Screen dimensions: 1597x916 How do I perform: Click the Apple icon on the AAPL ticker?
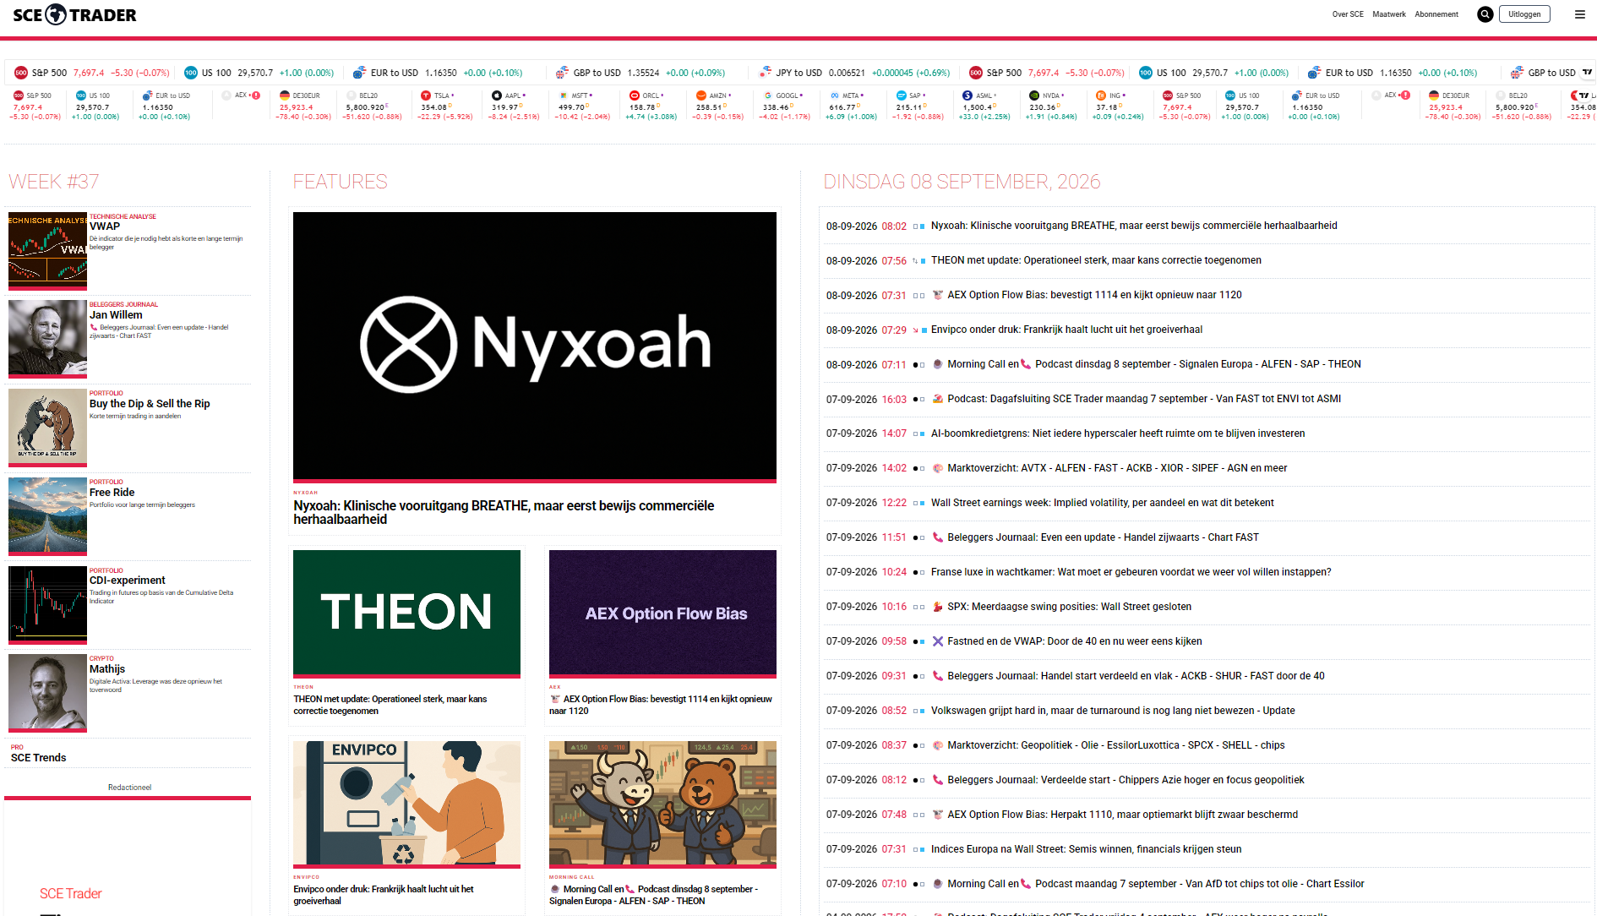coord(497,95)
